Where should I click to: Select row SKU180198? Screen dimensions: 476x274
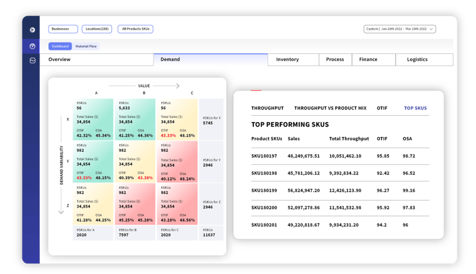point(340,173)
